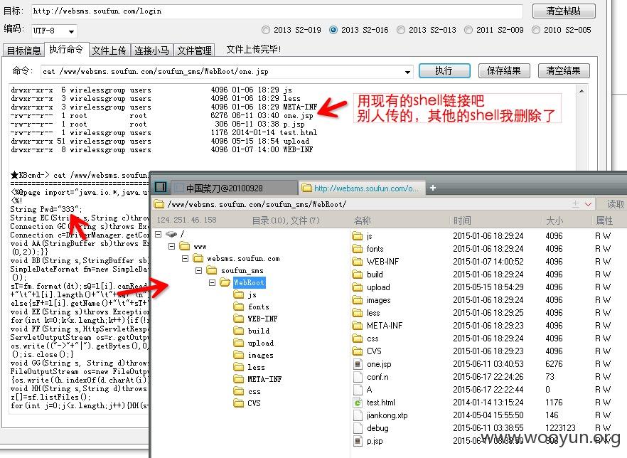The height and width of the screenshot is (458, 627).
Task: Switch to the 执行命令 tab
Action: click(66, 49)
